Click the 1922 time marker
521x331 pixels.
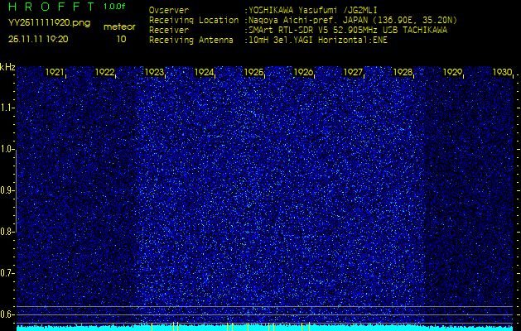(104, 72)
